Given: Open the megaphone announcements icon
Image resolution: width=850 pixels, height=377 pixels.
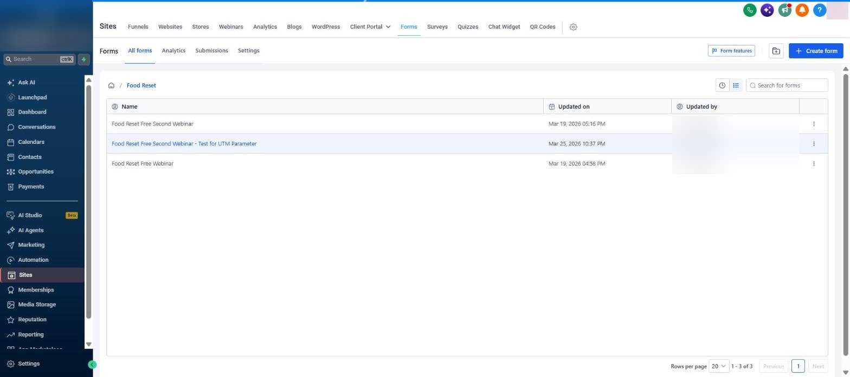Looking at the screenshot, I should pyautogui.click(x=785, y=10).
